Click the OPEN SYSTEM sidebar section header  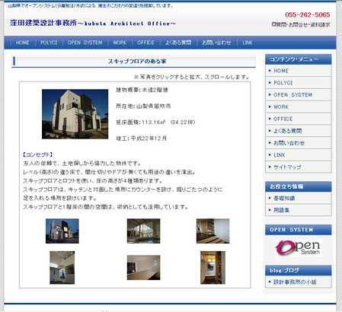[299, 230]
